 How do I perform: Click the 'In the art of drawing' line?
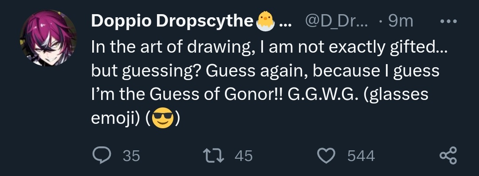pos(269,47)
